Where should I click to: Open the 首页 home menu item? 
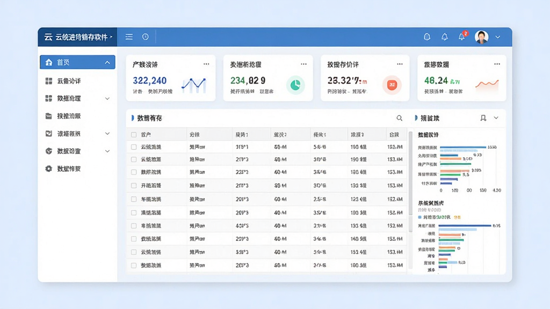[x=77, y=62]
